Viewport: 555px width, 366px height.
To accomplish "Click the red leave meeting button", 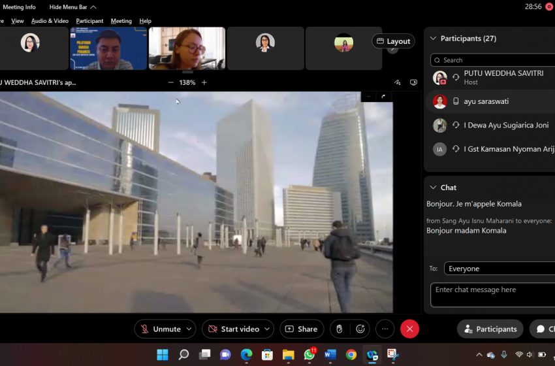I will (x=409, y=329).
